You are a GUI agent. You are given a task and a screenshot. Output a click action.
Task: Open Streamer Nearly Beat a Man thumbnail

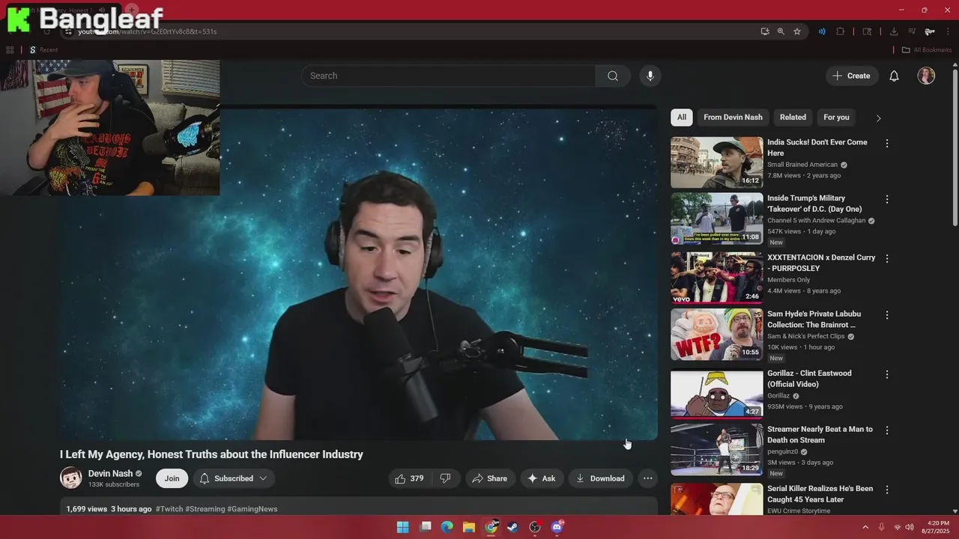717,449
